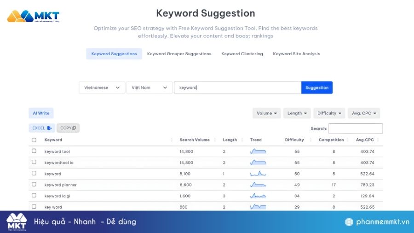Screen dimensions: 414x233
Task: Open the Avg. CPC filter dropdown
Action: click(x=364, y=113)
